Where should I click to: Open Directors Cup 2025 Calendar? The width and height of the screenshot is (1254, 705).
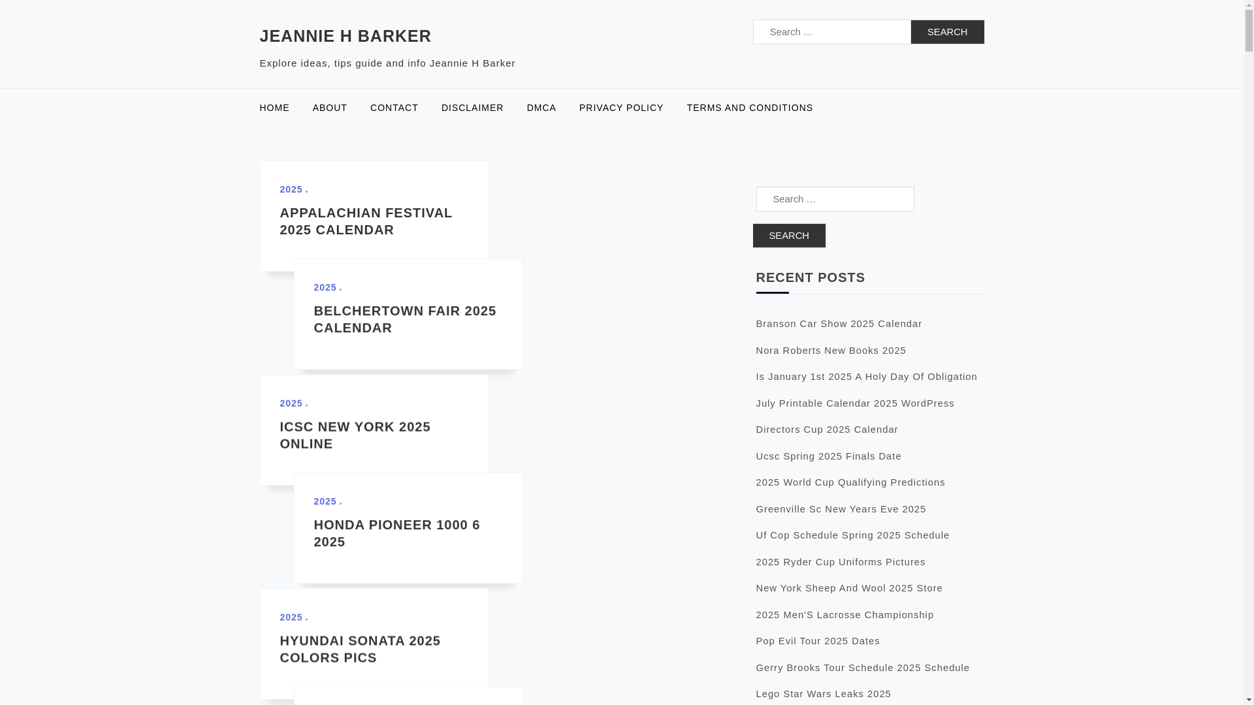point(827,430)
